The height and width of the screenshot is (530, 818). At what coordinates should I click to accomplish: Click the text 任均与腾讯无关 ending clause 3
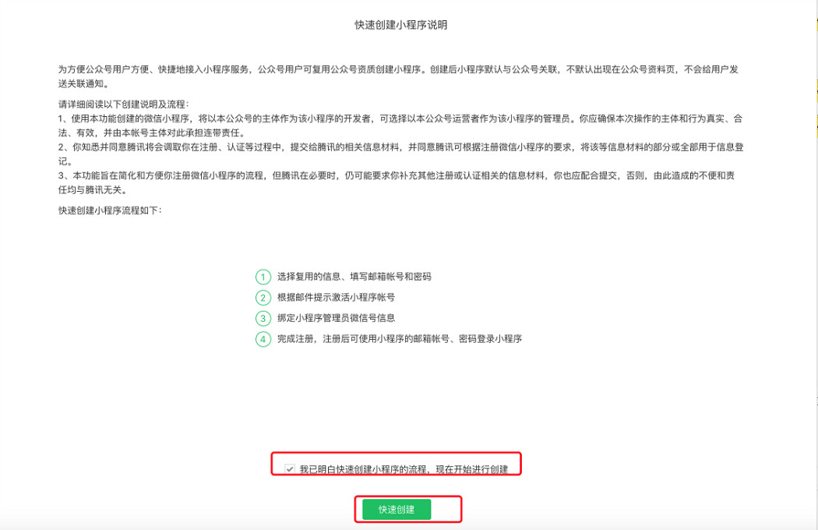[92, 191]
